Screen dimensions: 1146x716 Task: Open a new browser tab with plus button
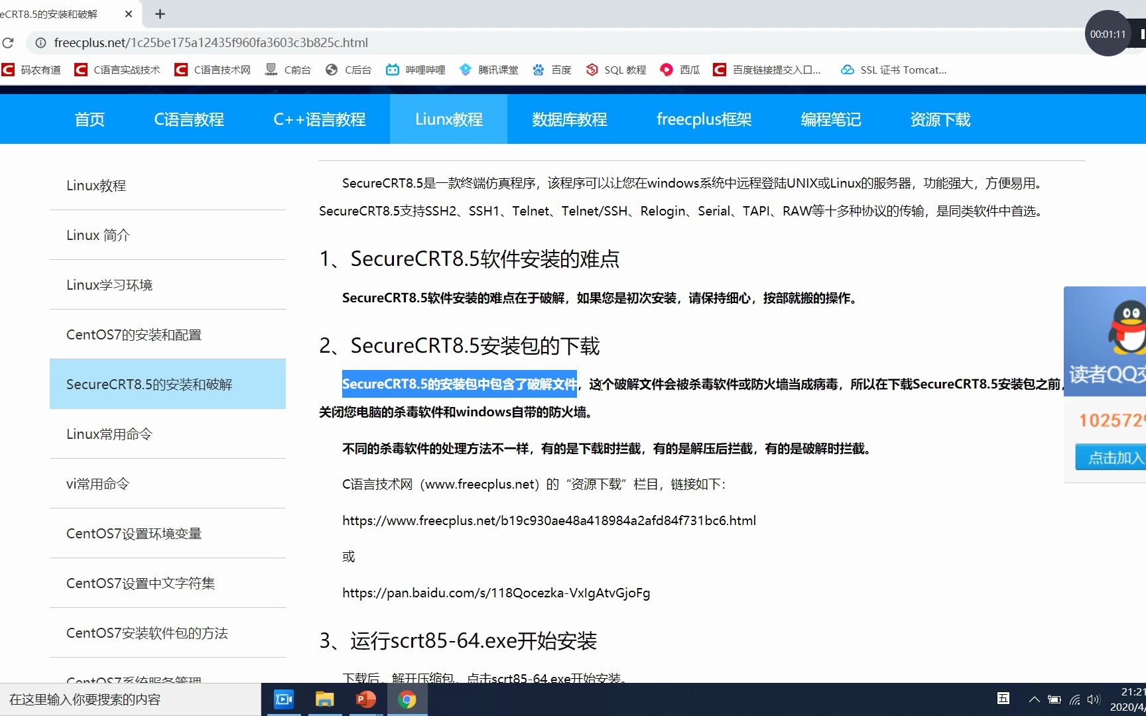pyautogui.click(x=160, y=13)
